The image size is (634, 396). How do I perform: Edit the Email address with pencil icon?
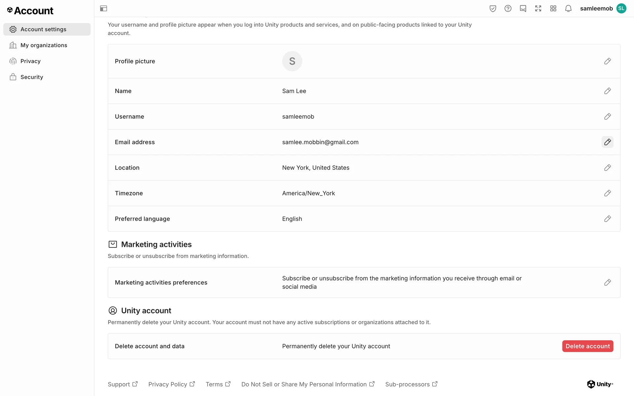(x=607, y=142)
